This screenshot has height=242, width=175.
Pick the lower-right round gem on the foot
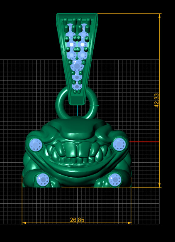coord(115,180)
